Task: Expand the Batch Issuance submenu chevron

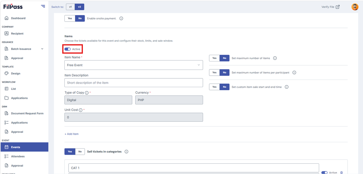Action: pos(42,49)
